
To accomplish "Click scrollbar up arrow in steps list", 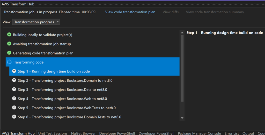I will [x=182, y=33].
